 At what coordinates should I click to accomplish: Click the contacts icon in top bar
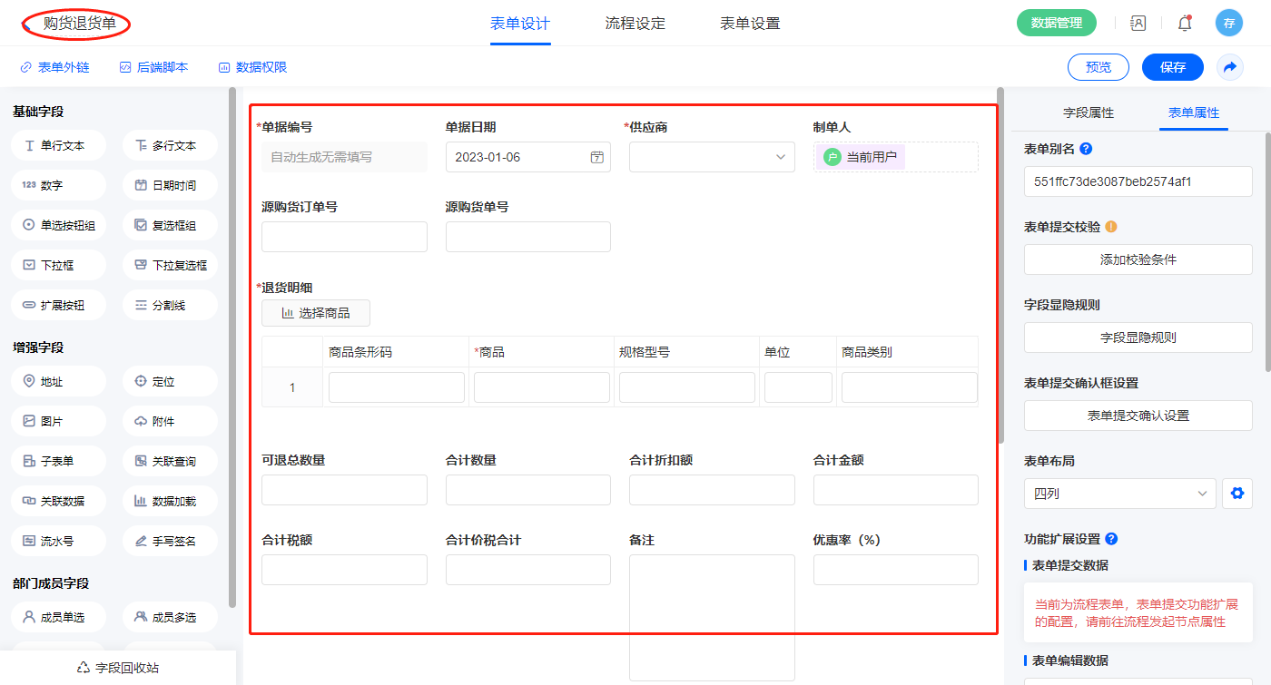click(1138, 24)
